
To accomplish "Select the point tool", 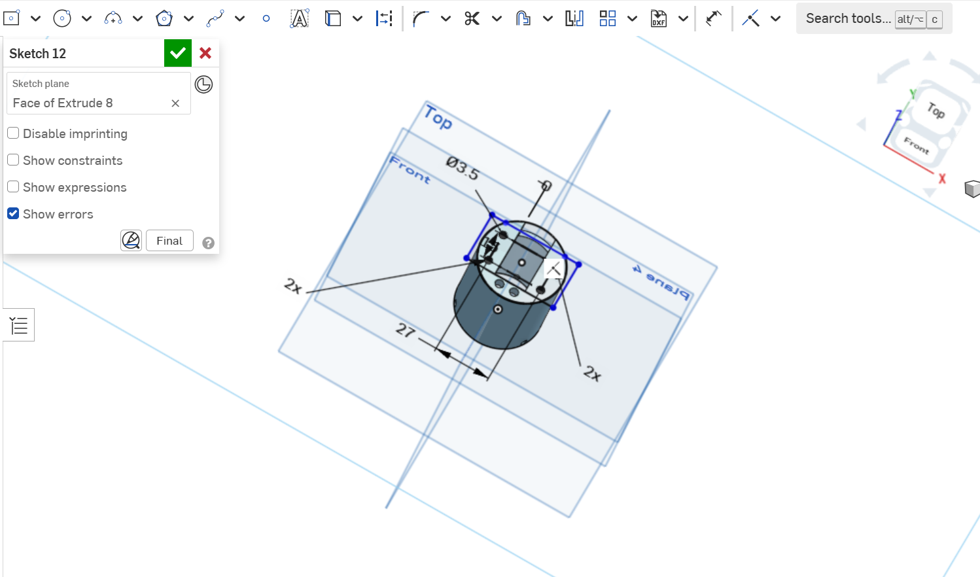I will pos(266,18).
